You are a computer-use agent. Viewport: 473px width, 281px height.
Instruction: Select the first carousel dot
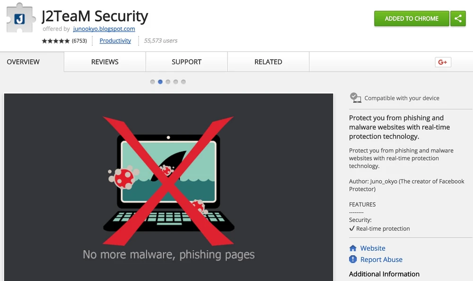[152, 82]
